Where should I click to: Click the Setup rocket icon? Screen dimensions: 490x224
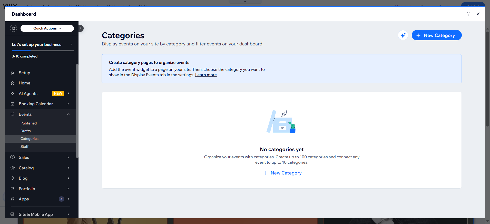(x=13, y=73)
